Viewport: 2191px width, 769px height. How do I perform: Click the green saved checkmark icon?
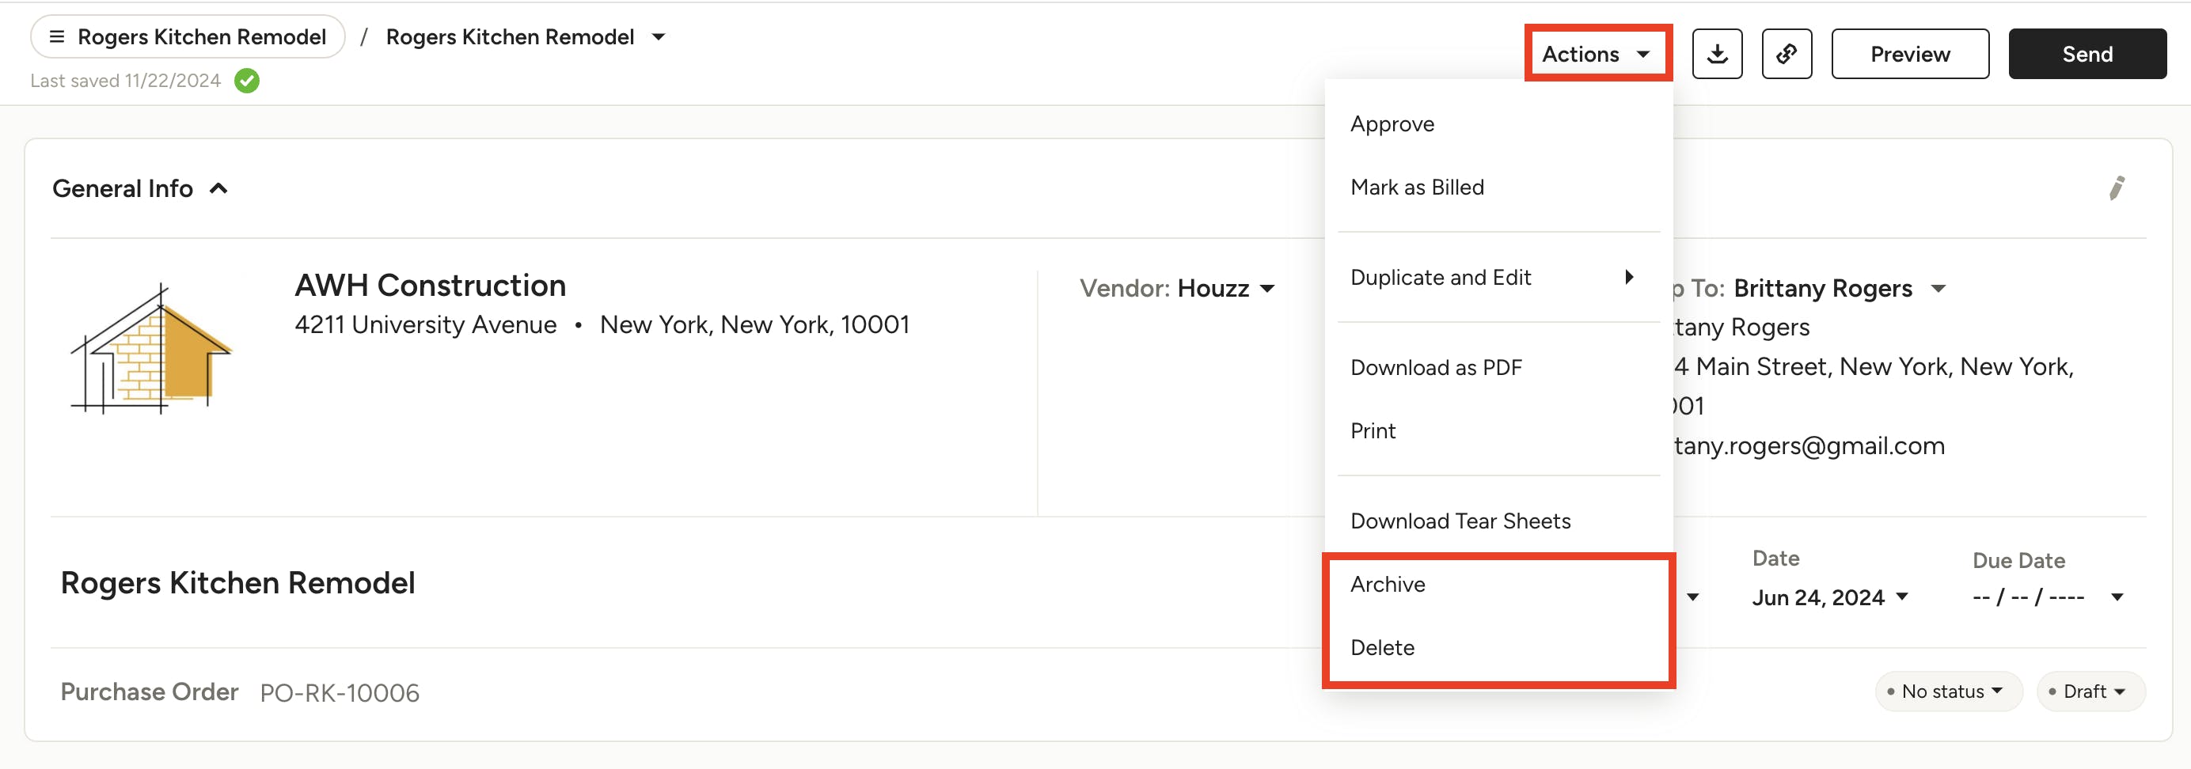pyautogui.click(x=247, y=81)
